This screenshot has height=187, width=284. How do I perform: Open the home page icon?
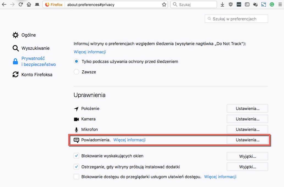tap(29, 4)
